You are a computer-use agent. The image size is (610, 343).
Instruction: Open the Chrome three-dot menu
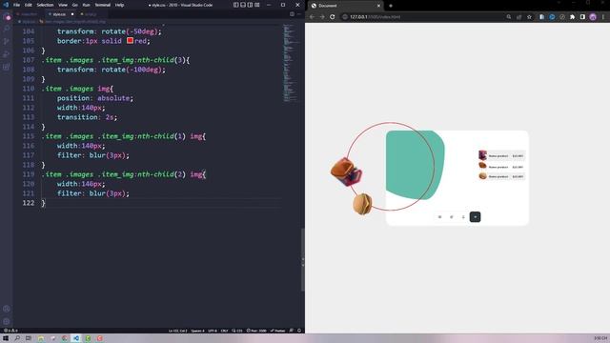[603, 17]
